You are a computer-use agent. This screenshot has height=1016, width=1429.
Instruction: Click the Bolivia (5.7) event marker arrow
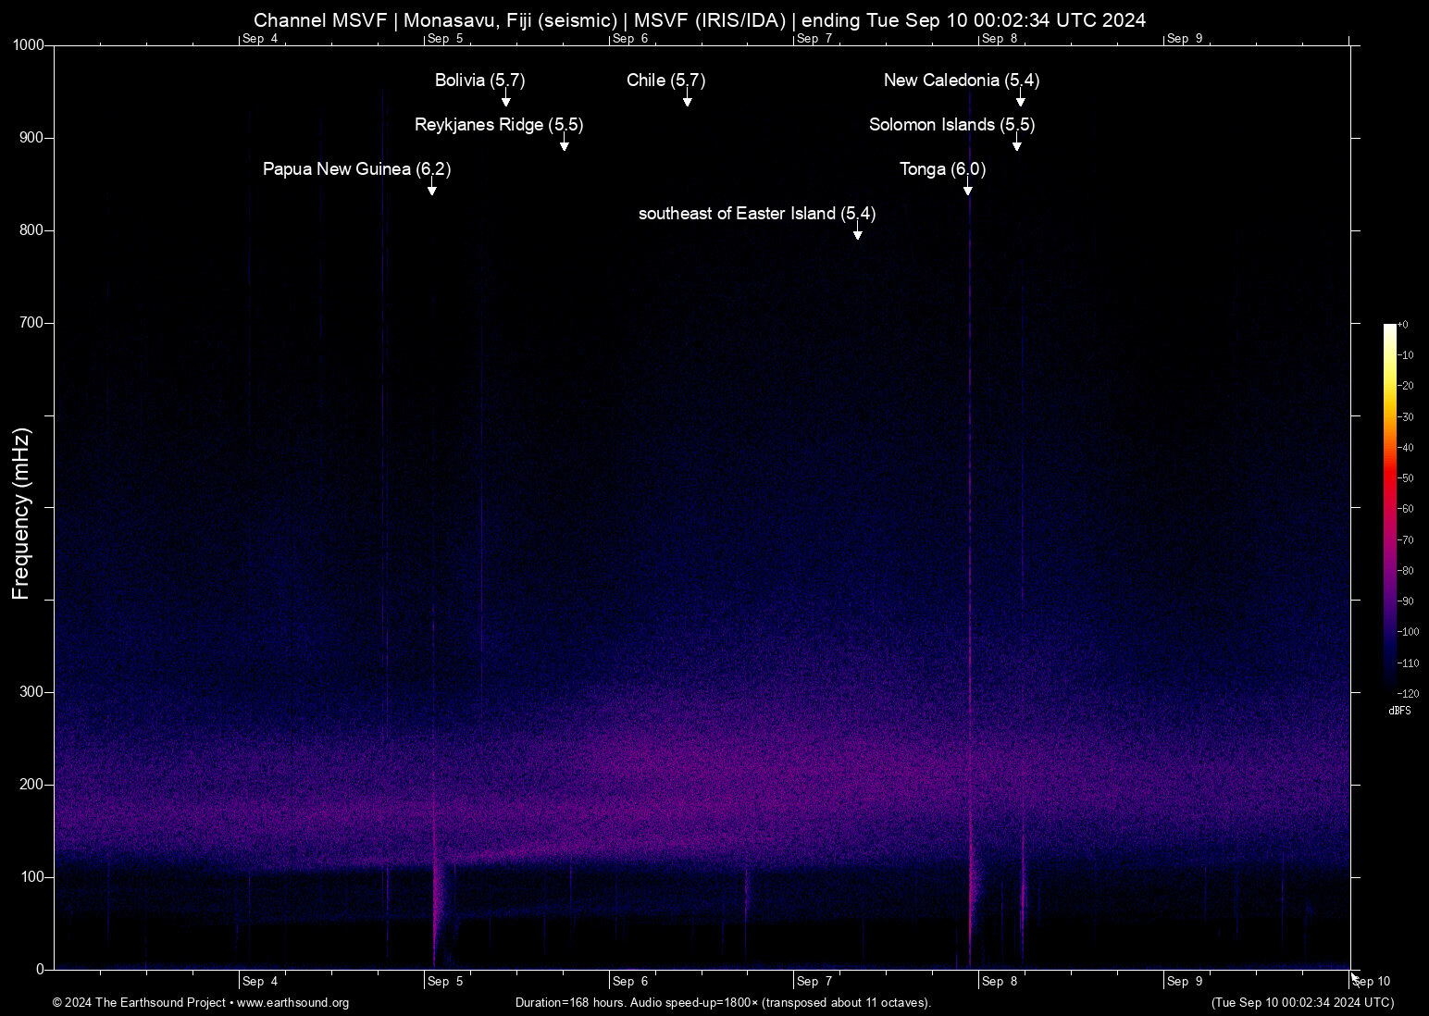click(507, 98)
